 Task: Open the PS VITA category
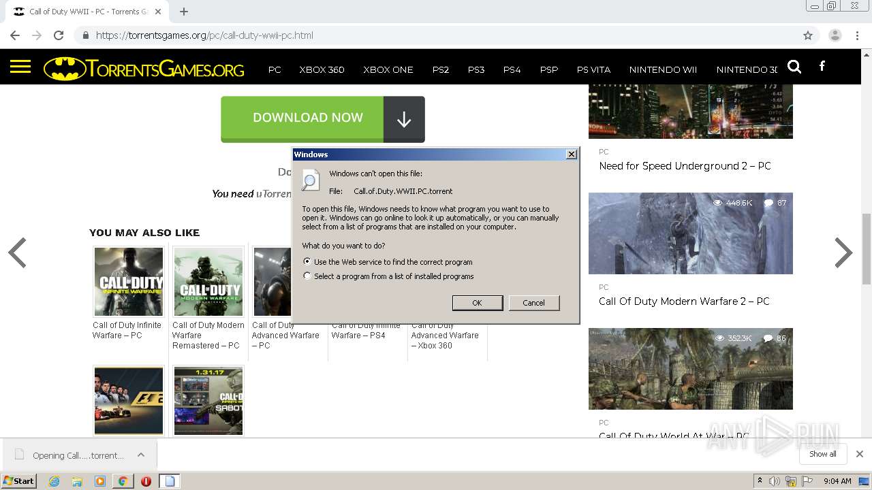pyautogui.click(x=593, y=69)
